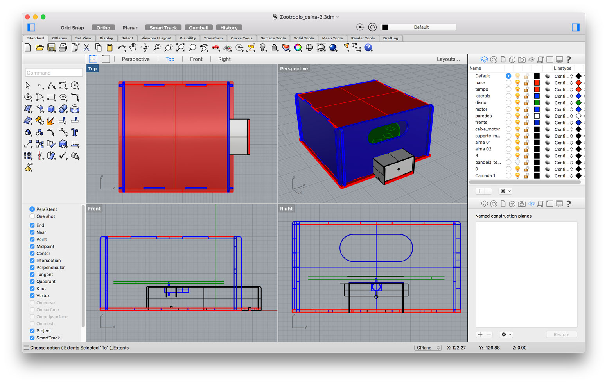The width and height of the screenshot is (607, 384).
Task: Open the Top viewport title menu
Action: pyautogui.click(x=92, y=68)
